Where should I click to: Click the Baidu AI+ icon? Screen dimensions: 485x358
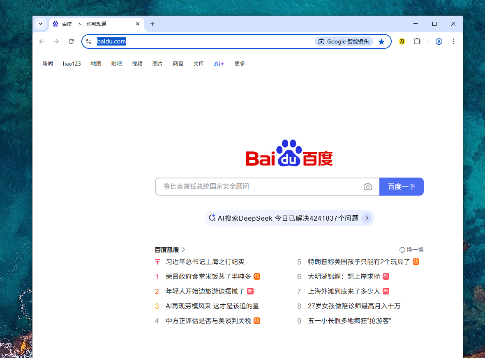coord(219,64)
